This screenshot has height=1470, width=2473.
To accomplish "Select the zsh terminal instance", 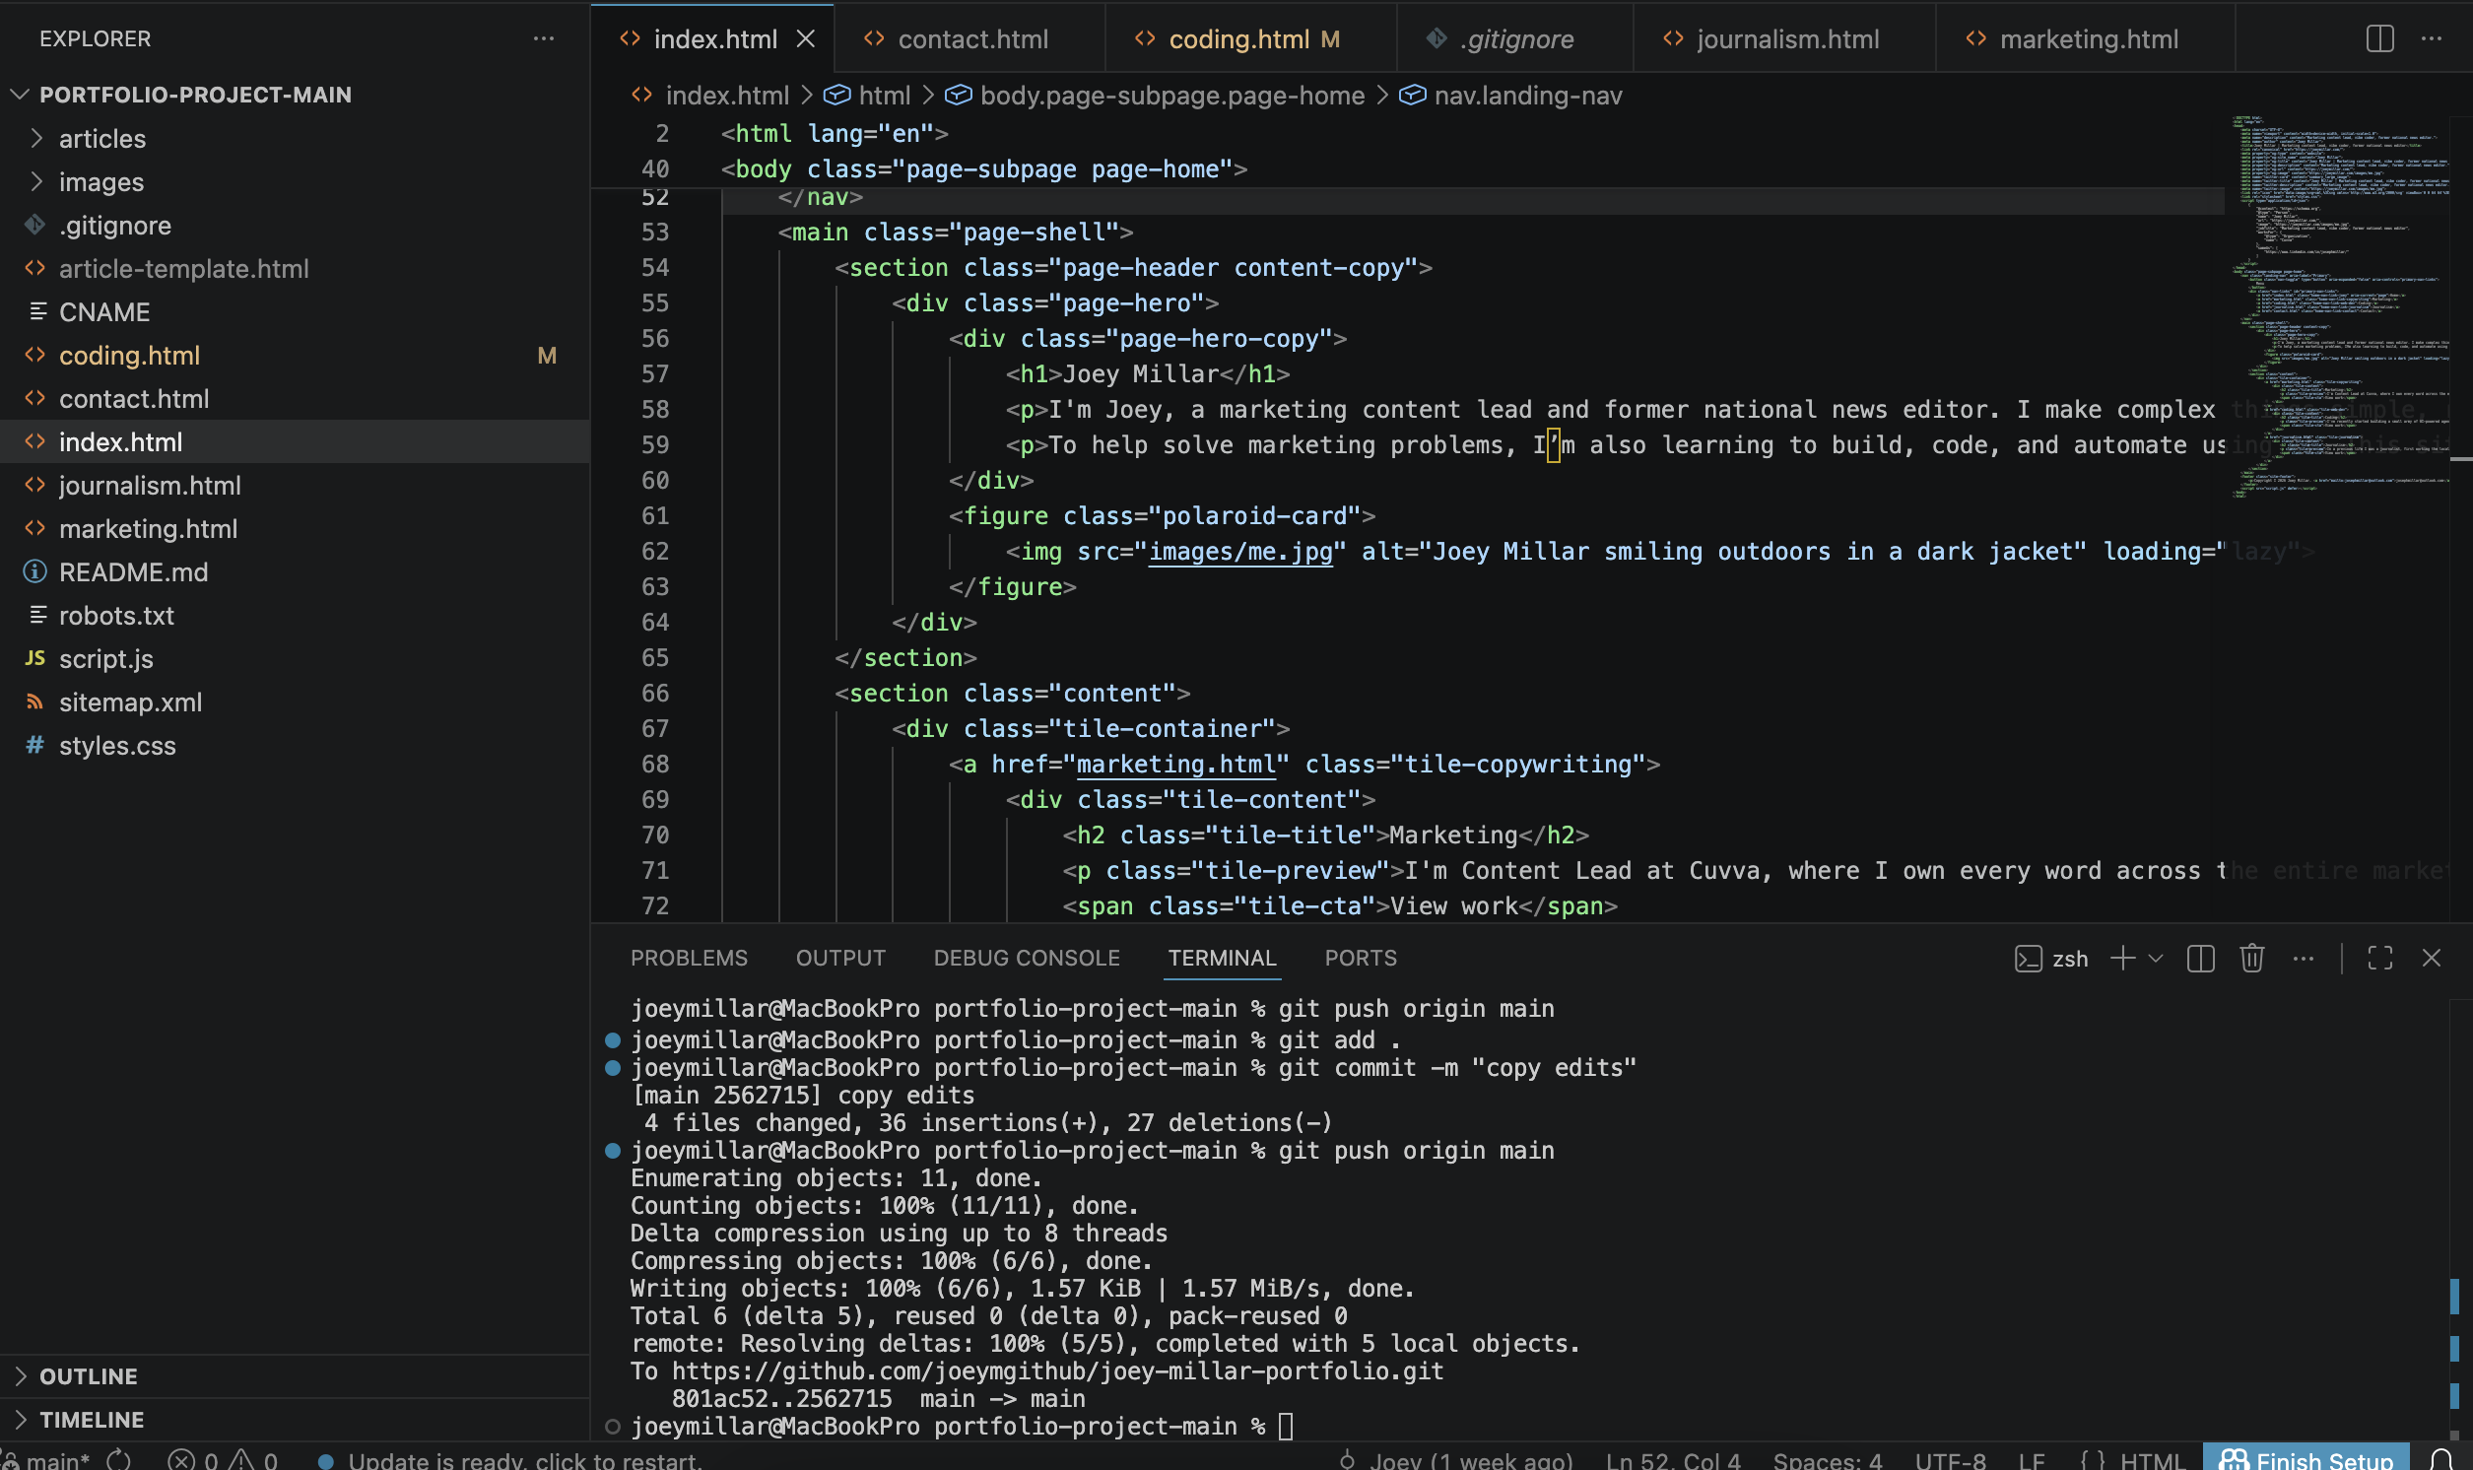I will pos(2051,959).
